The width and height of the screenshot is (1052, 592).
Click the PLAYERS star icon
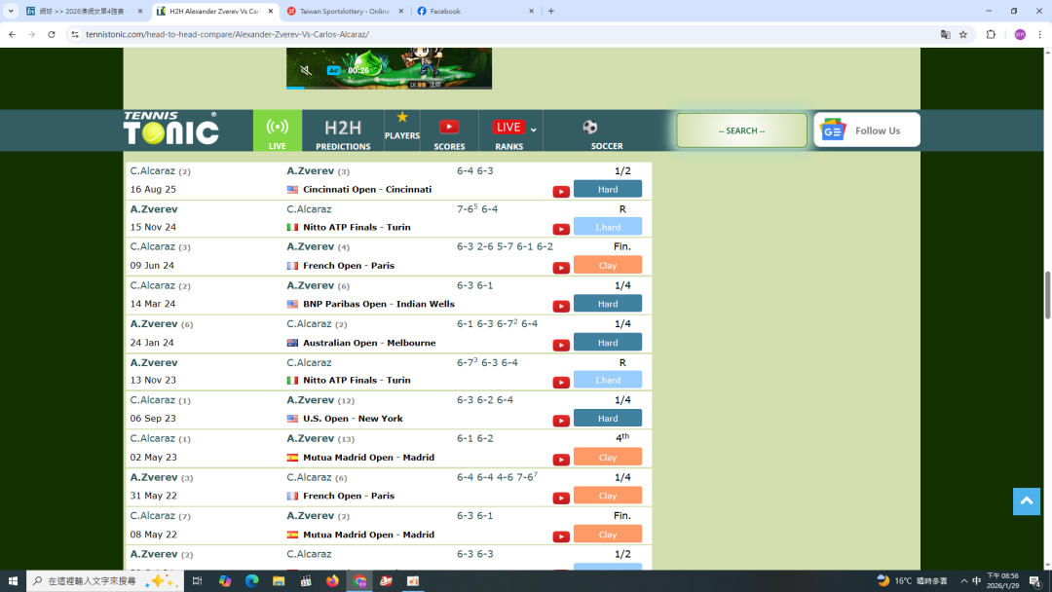coord(401,118)
